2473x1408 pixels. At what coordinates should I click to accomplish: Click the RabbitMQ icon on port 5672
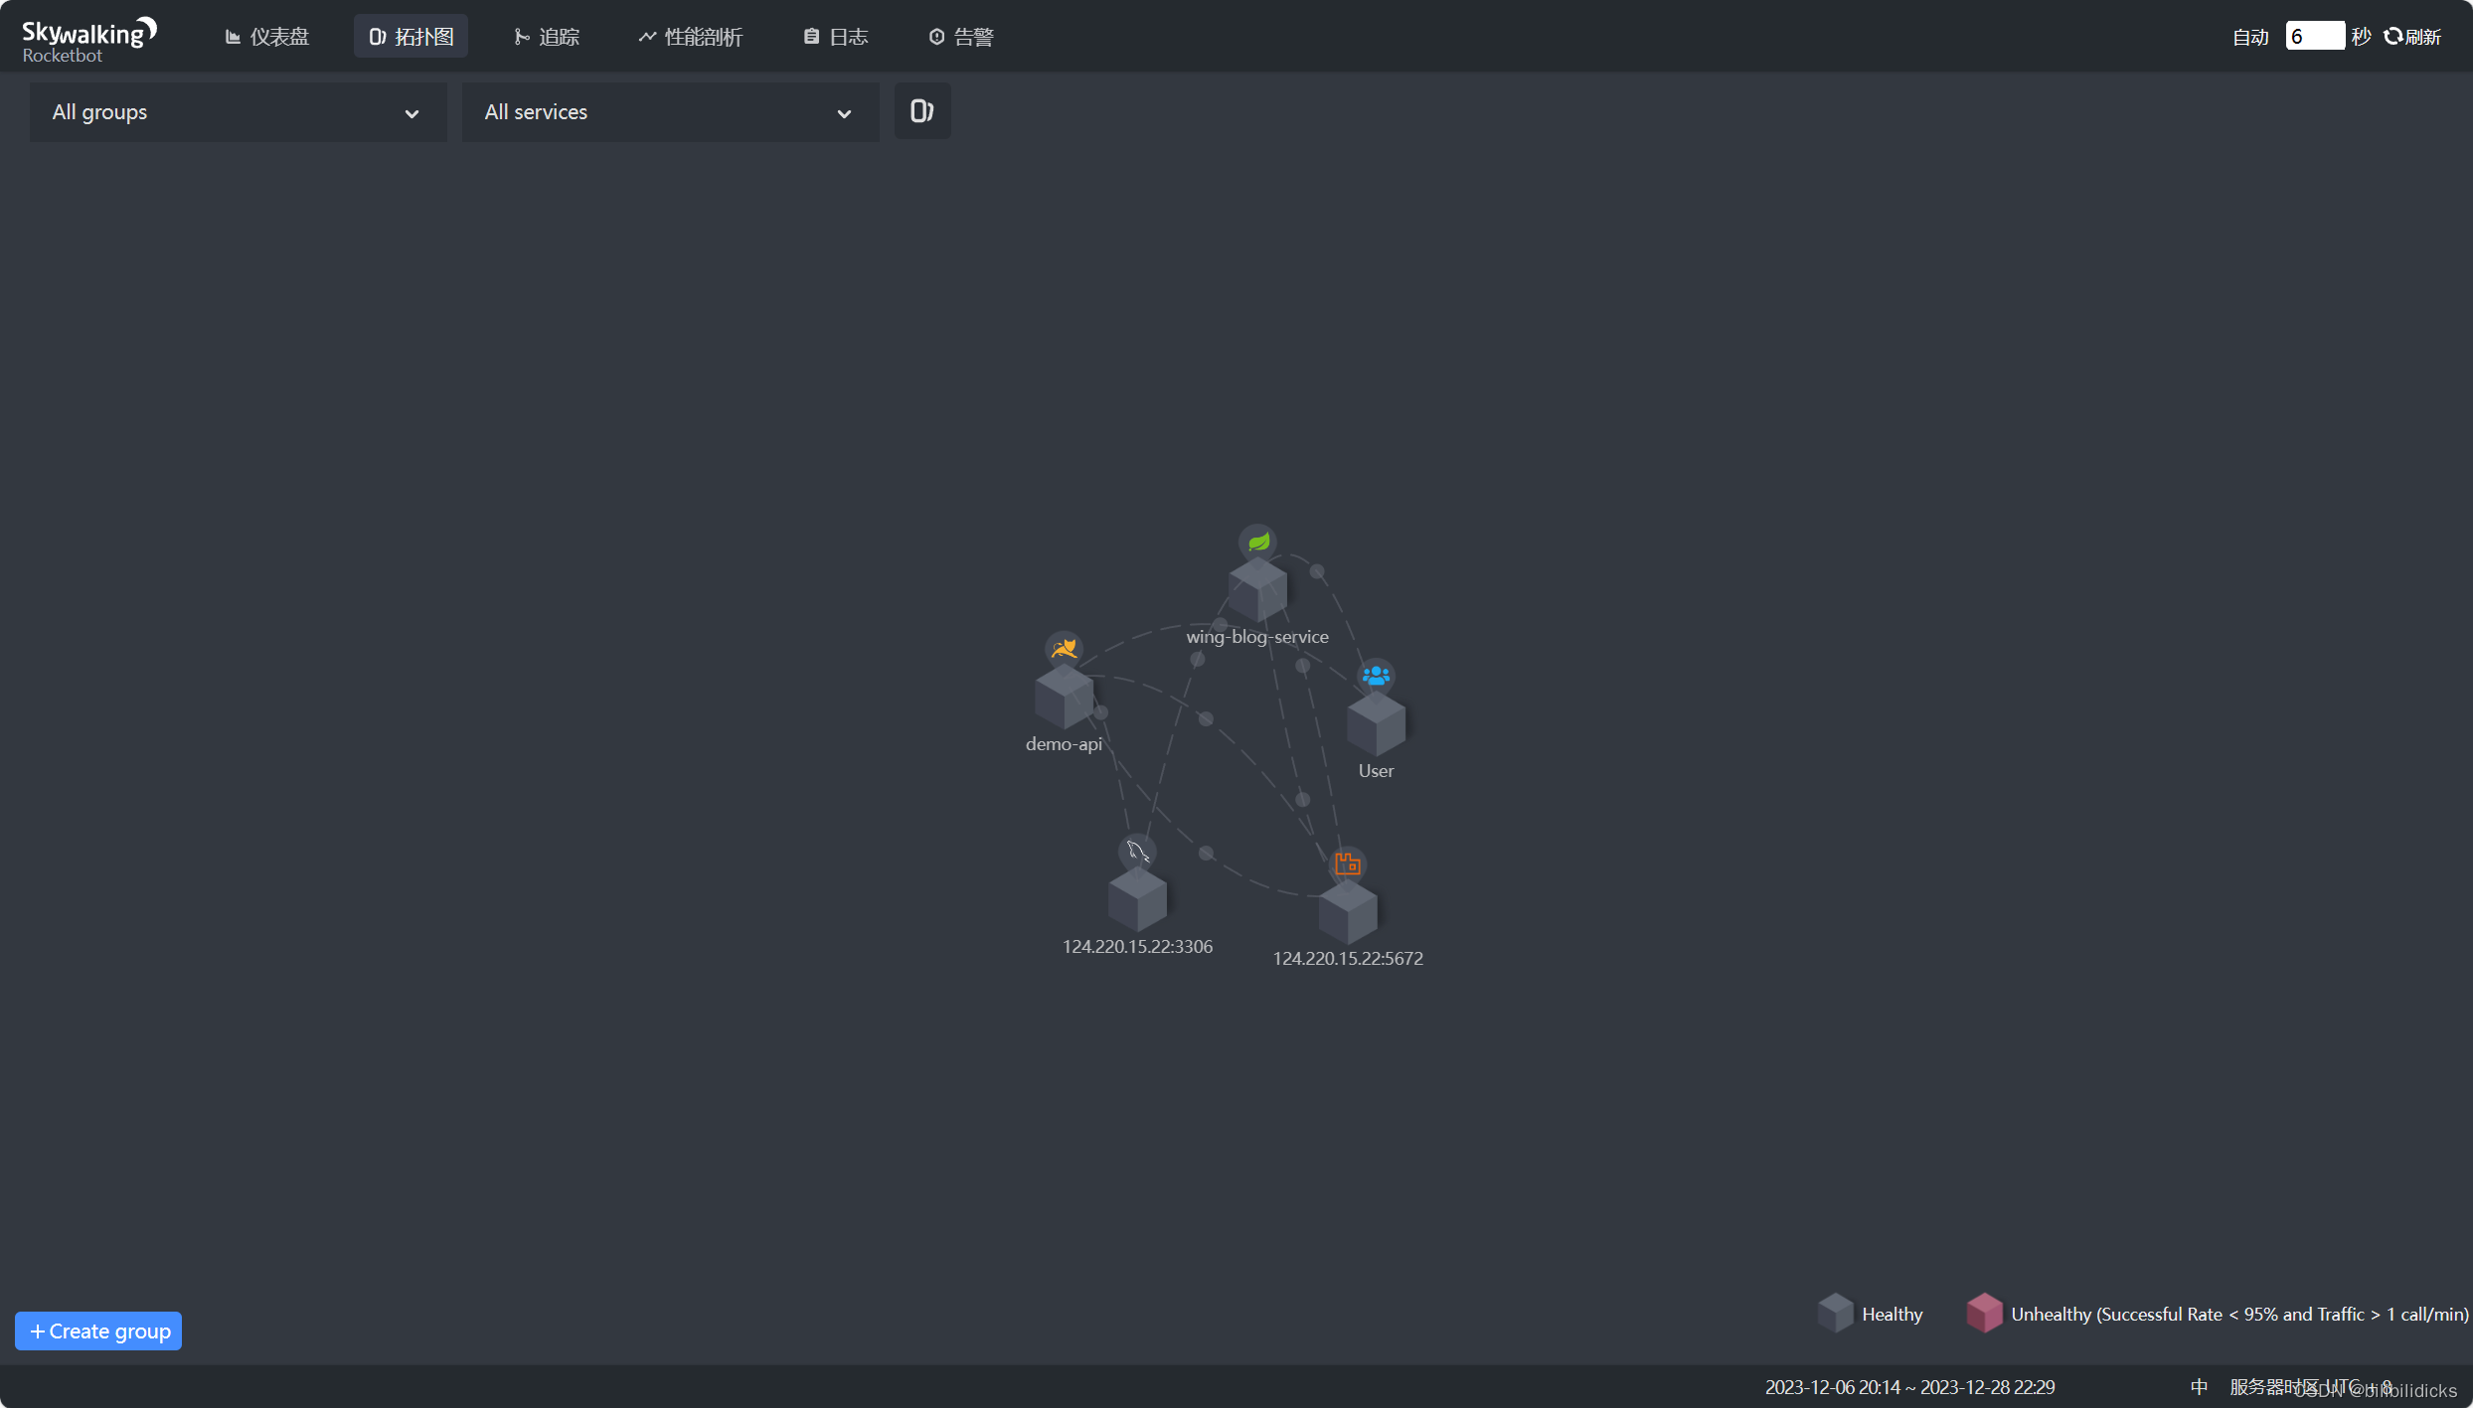(x=1347, y=863)
